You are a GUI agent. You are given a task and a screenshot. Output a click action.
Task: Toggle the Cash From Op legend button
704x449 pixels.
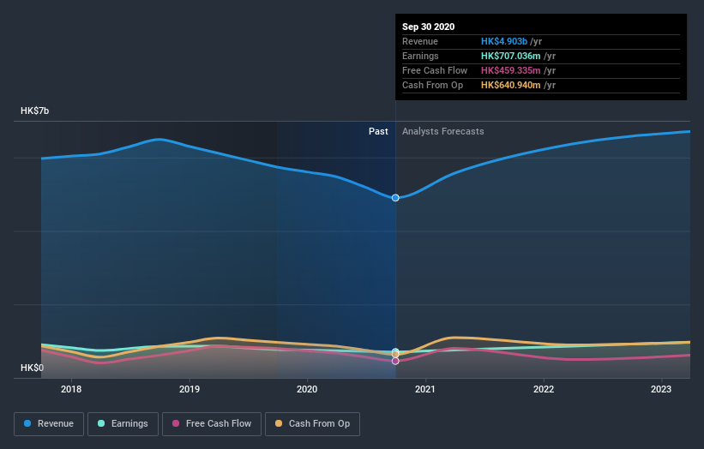(x=312, y=424)
